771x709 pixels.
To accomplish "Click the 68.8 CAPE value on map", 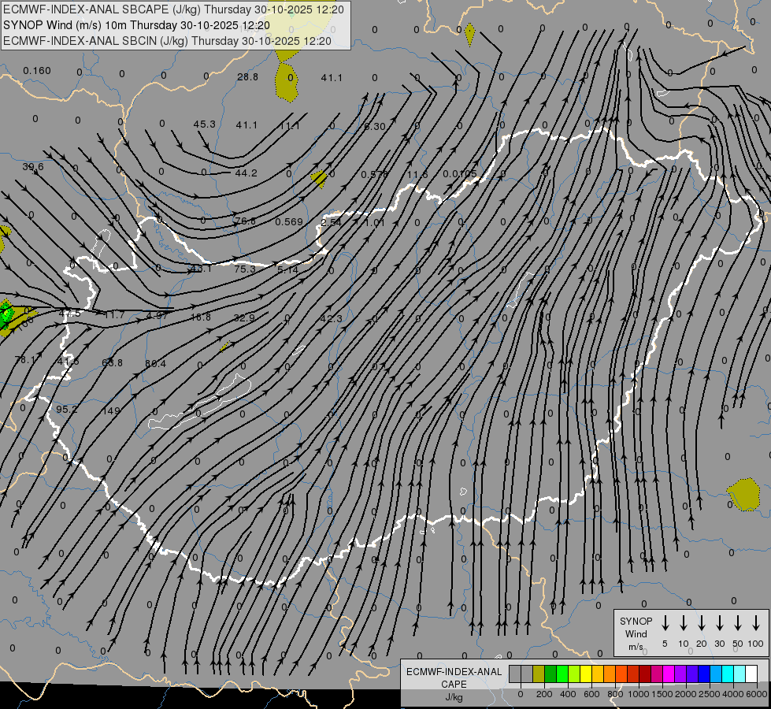I will 112,362.
